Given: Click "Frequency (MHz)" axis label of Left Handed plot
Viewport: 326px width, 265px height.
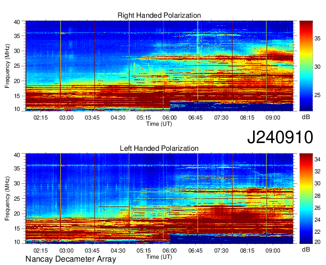Looking at the screenshot, I should tap(7, 199).
